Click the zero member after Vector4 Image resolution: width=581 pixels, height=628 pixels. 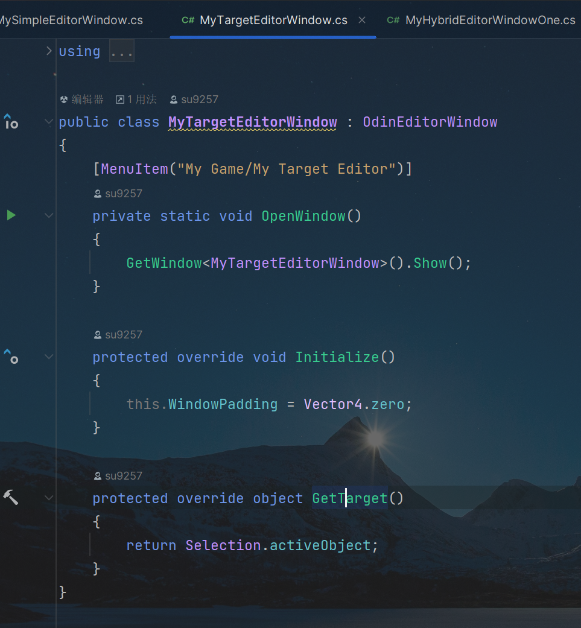coord(387,404)
